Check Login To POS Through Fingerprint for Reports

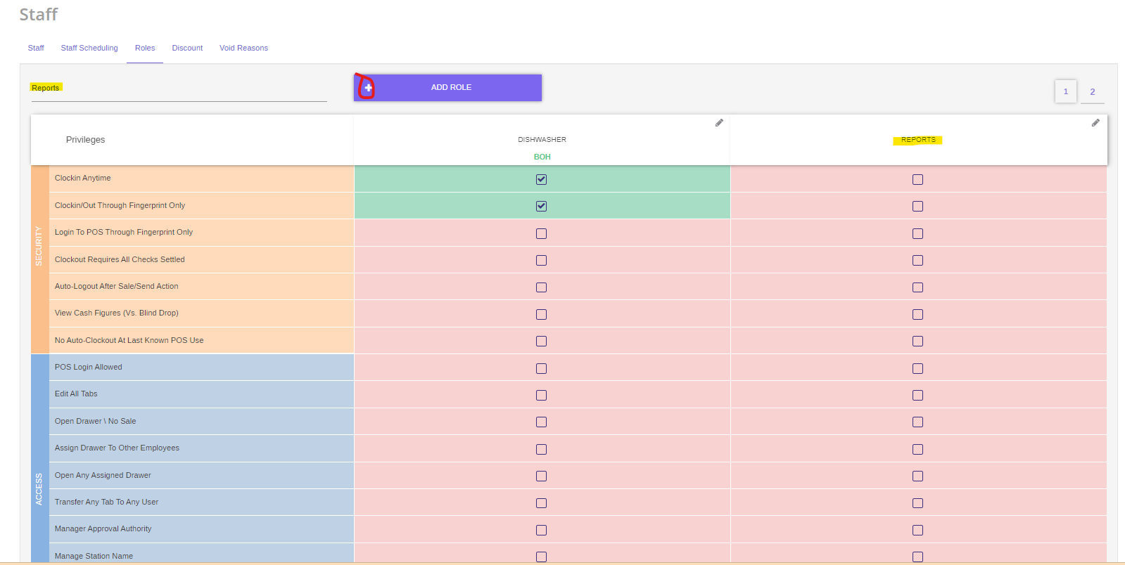(x=917, y=233)
